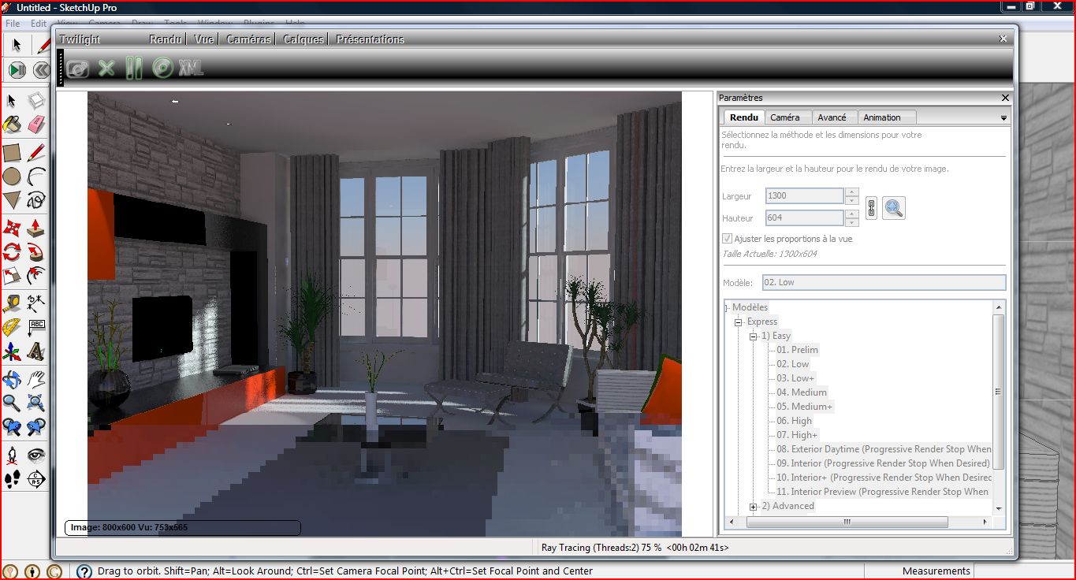
Task: Click the XML export icon
Action: tap(191, 69)
